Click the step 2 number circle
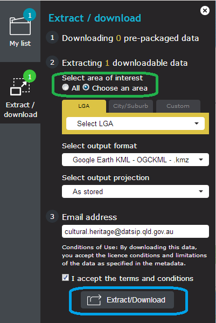The width and height of the screenshot is (216, 323). [x=52, y=62]
